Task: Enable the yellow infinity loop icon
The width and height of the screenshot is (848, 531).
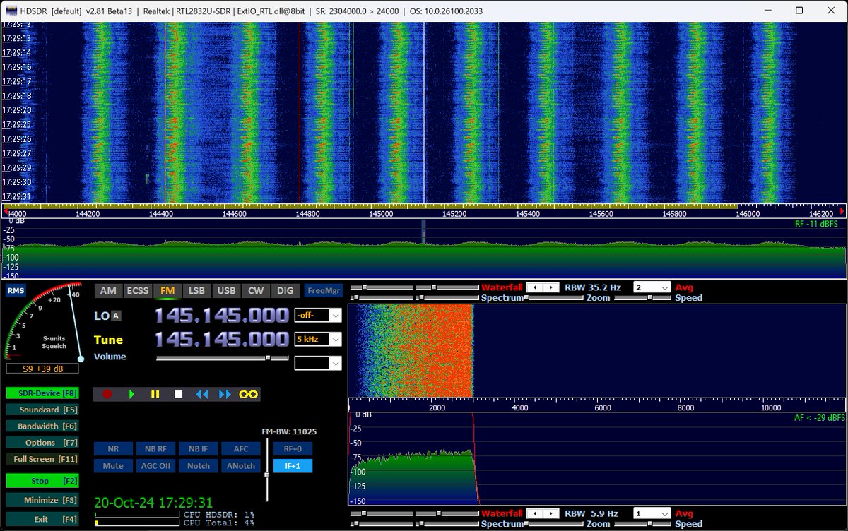Action: [x=247, y=394]
